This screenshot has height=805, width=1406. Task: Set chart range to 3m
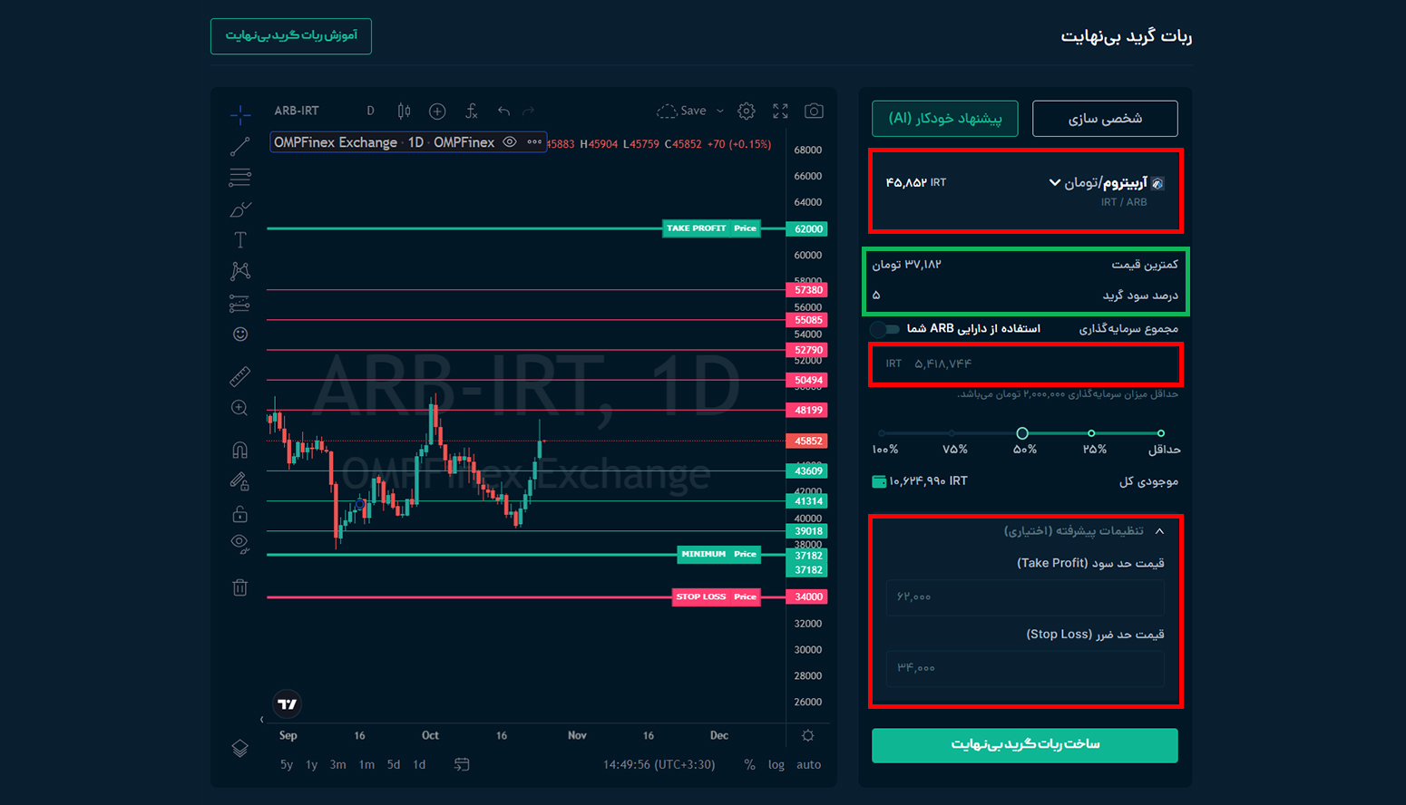tap(337, 764)
